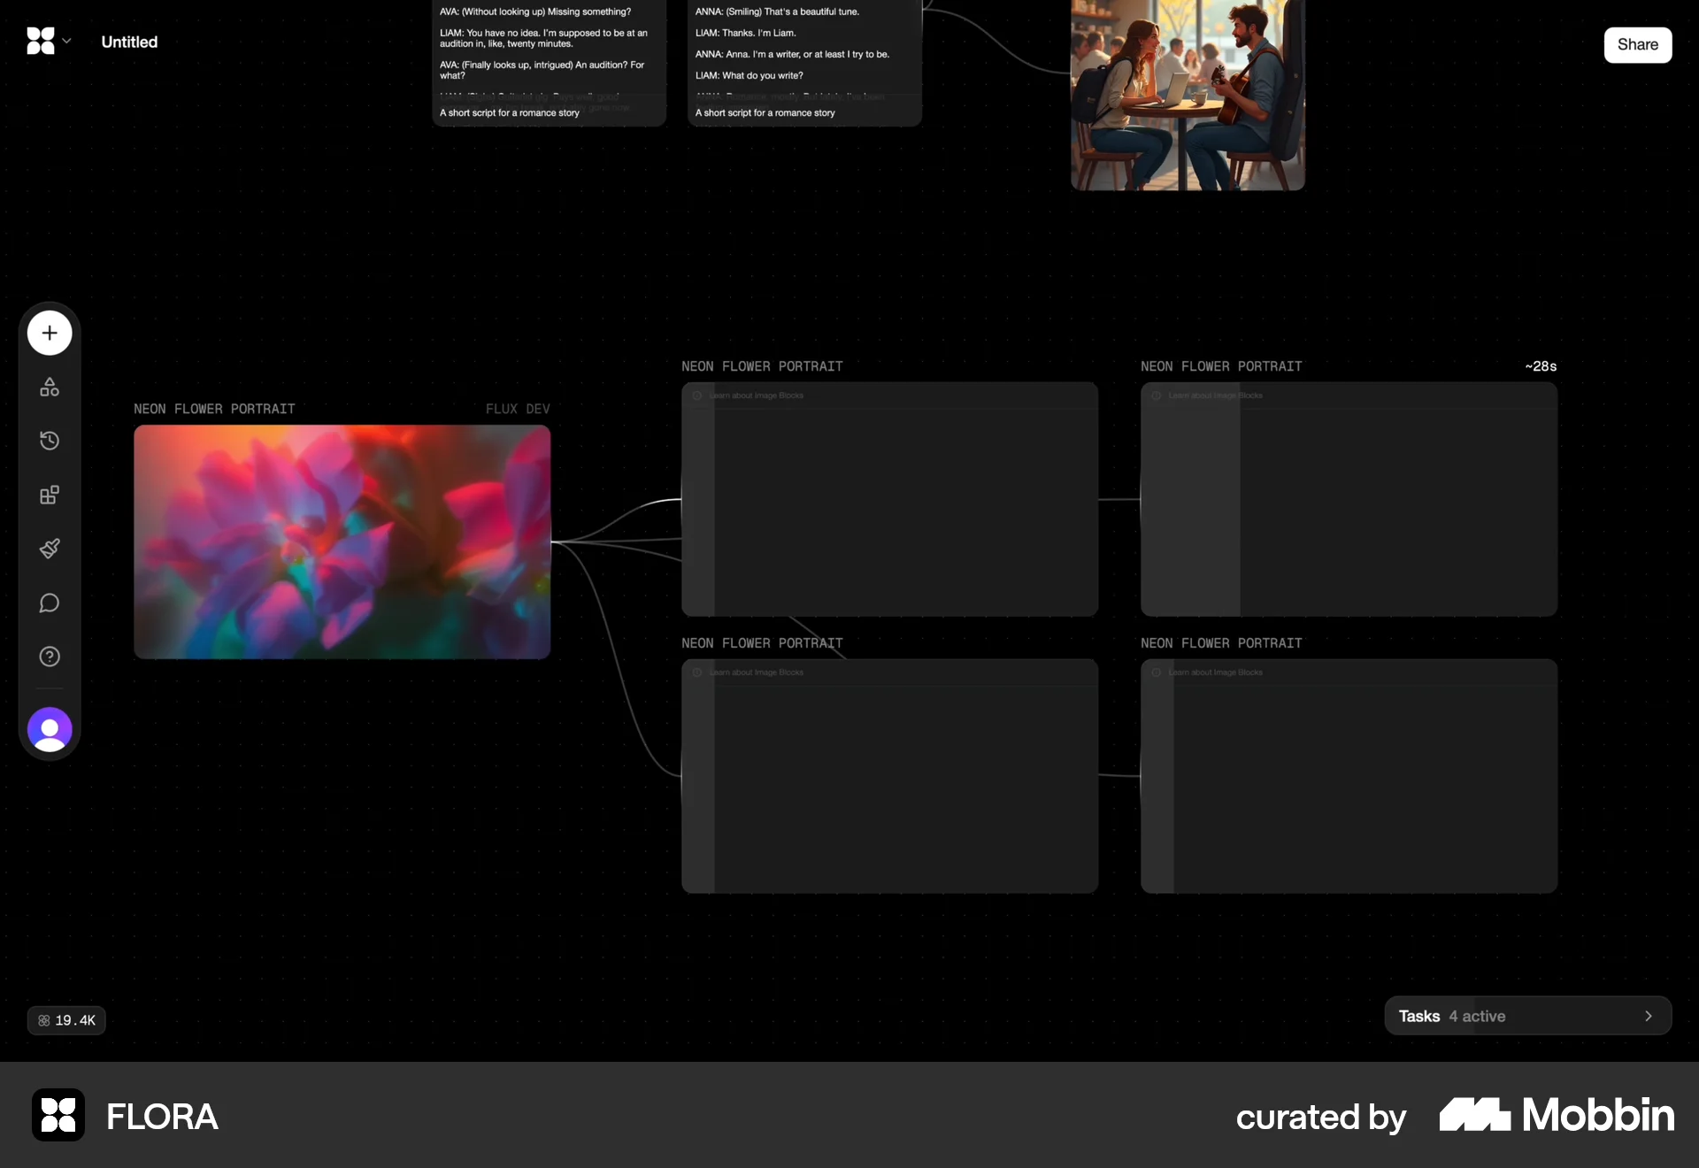Open the version history icon

tap(49, 440)
